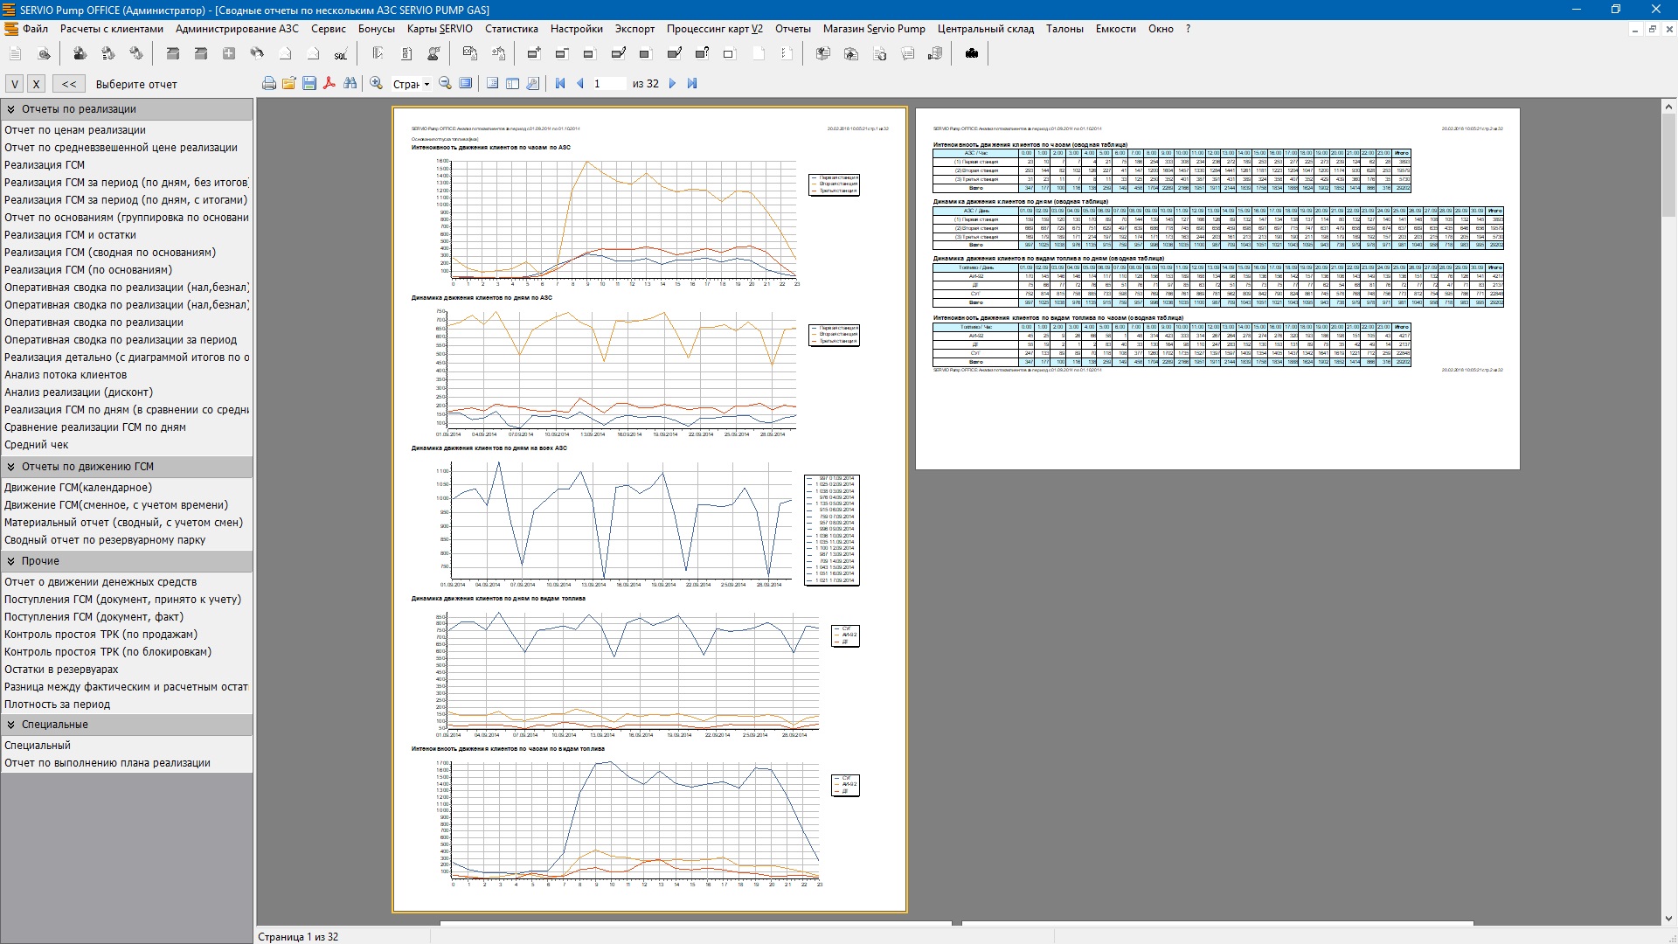Click the SQL toolbar icon

[340, 54]
